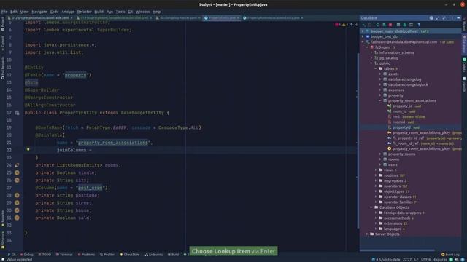Select the room_id column
The width and height of the screenshot is (467, 262).
coord(399,111)
